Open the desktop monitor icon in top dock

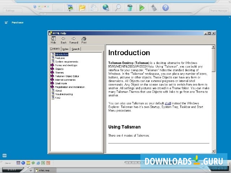[x=70, y=8]
